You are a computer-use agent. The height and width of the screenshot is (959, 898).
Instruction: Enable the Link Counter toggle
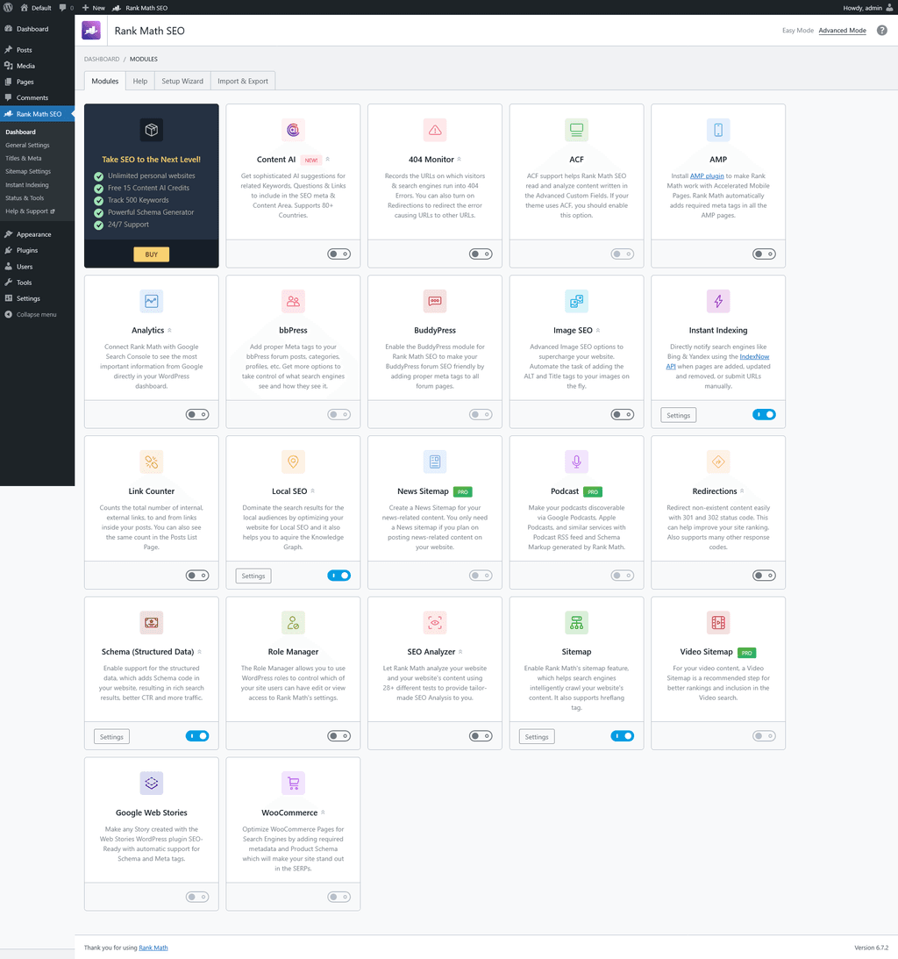click(197, 576)
